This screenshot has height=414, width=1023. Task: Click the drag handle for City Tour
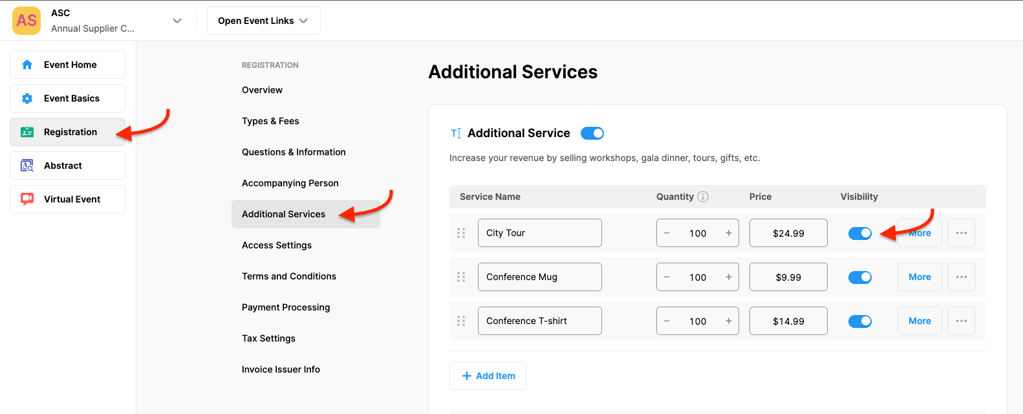pos(461,233)
